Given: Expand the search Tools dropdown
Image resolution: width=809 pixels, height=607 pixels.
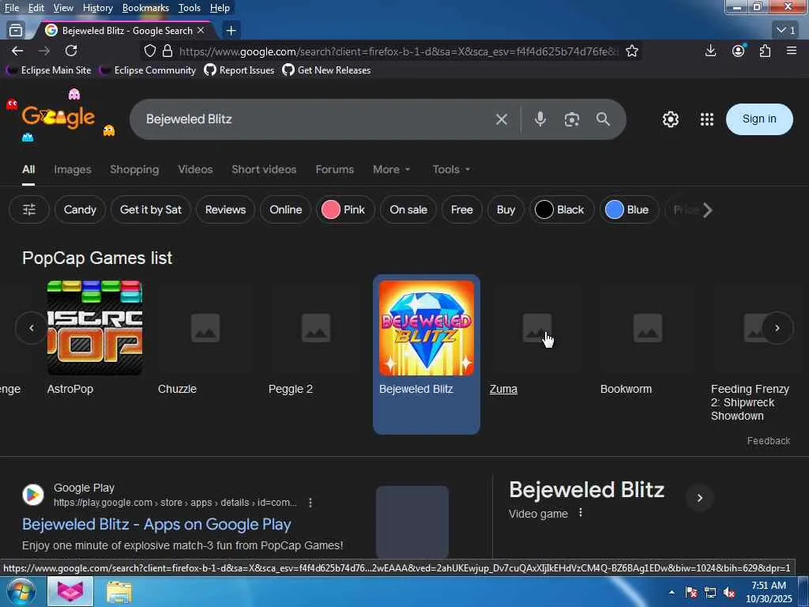Looking at the screenshot, I should click(451, 169).
